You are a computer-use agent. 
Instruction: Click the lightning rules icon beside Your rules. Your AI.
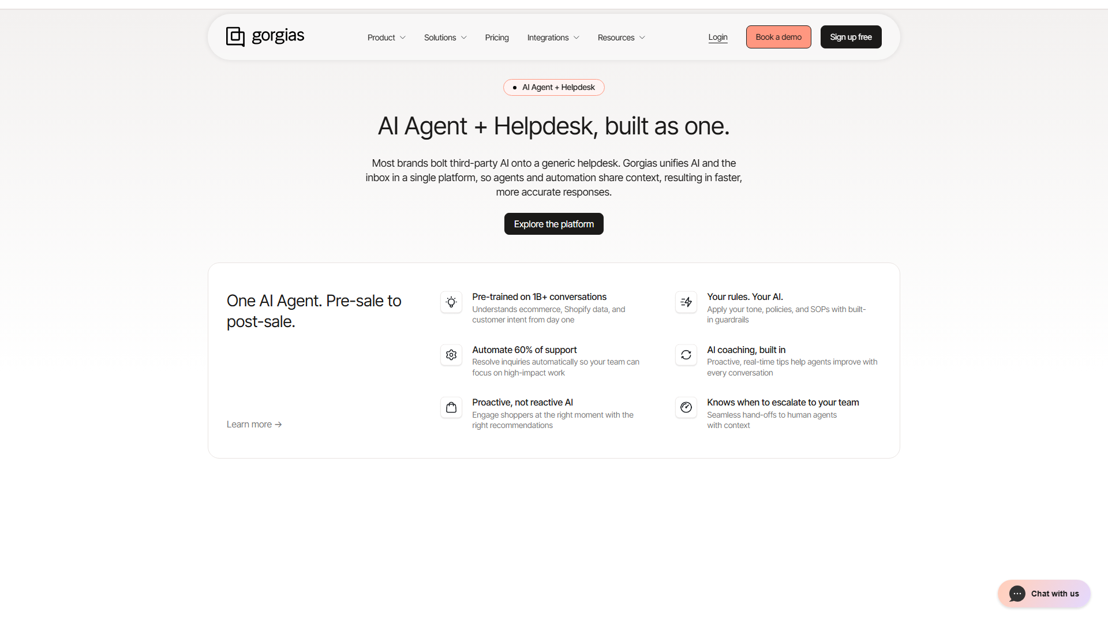pyautogui.click(x=686, y=302)
